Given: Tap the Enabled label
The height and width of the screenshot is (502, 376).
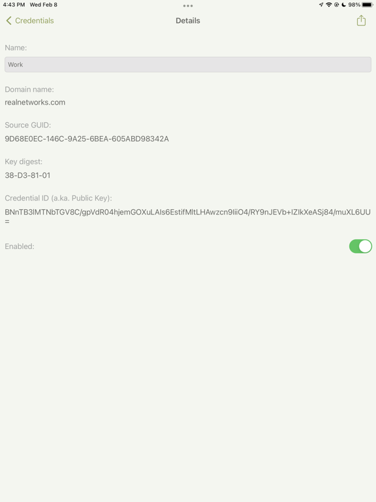Looking at the screenshot, I should point(20,246).
